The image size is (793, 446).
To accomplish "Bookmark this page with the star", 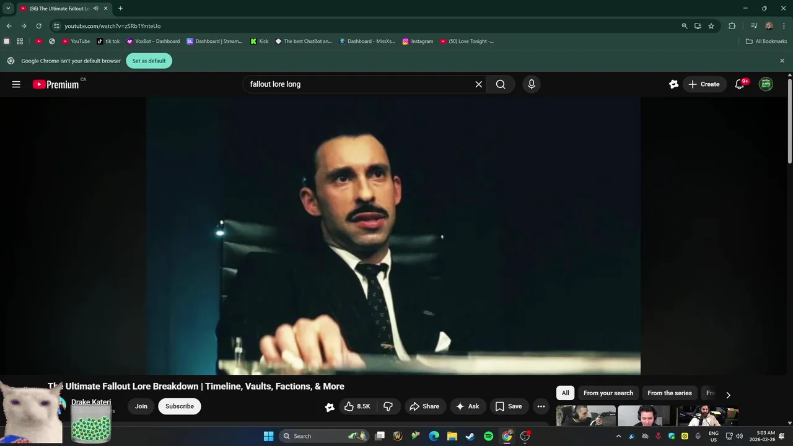I will tap(711, 26).
